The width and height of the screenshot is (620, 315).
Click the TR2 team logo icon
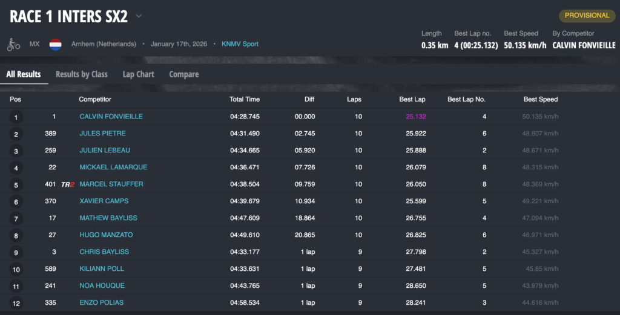click(68, 184)
